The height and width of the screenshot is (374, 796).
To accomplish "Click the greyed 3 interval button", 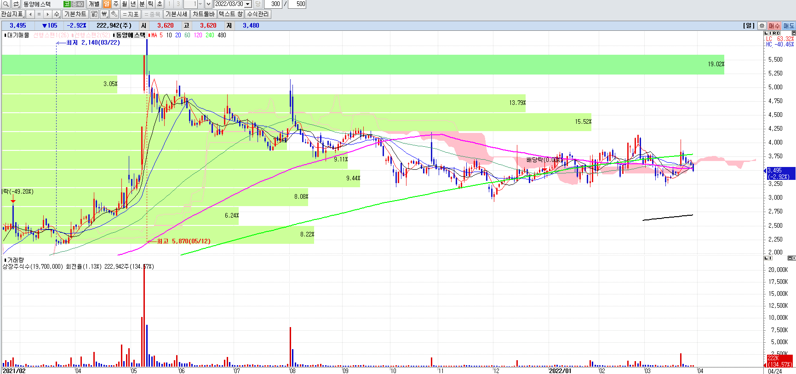I will coord(178,4).
